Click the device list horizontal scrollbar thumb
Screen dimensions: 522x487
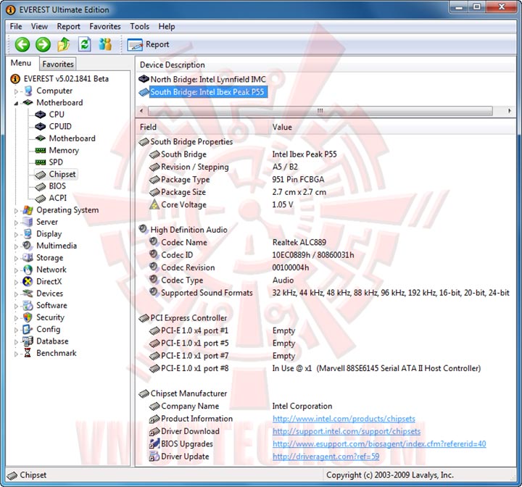point(320,110)
